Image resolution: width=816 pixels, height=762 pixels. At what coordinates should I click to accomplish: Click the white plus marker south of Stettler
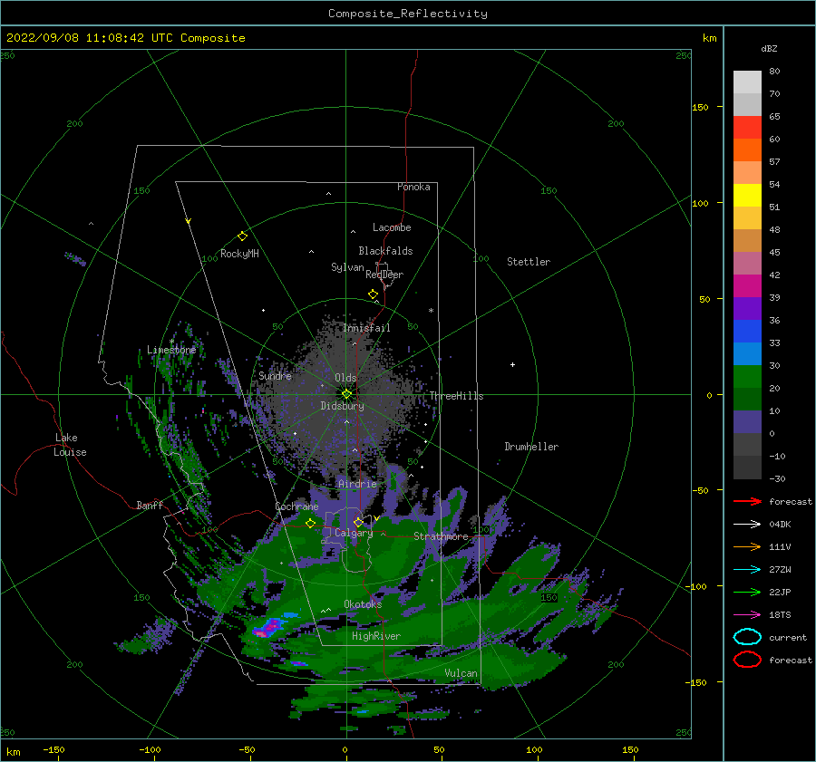point(512,364)
